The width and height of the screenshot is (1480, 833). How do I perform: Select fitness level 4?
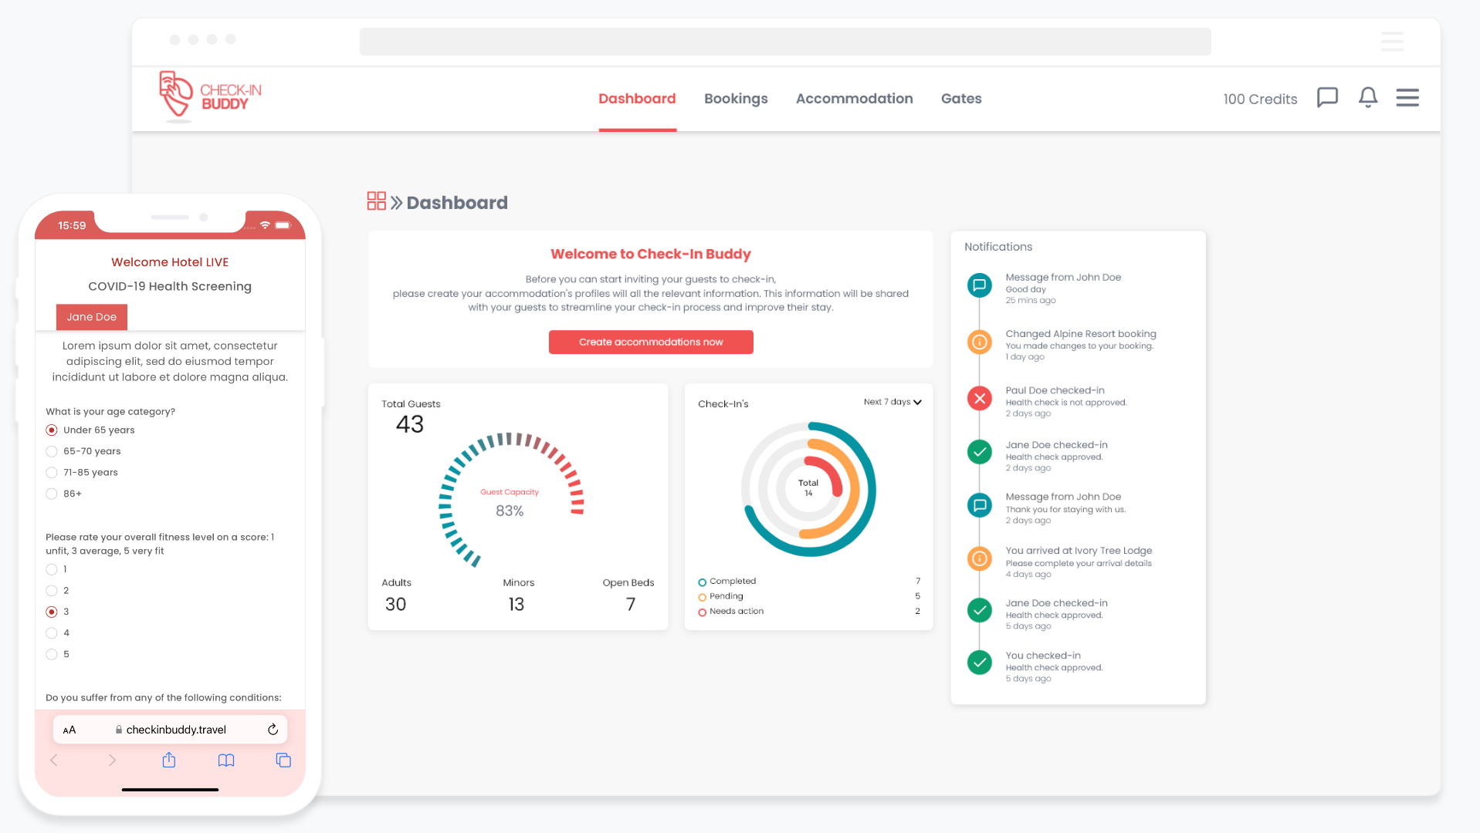(x=52, y=633)
